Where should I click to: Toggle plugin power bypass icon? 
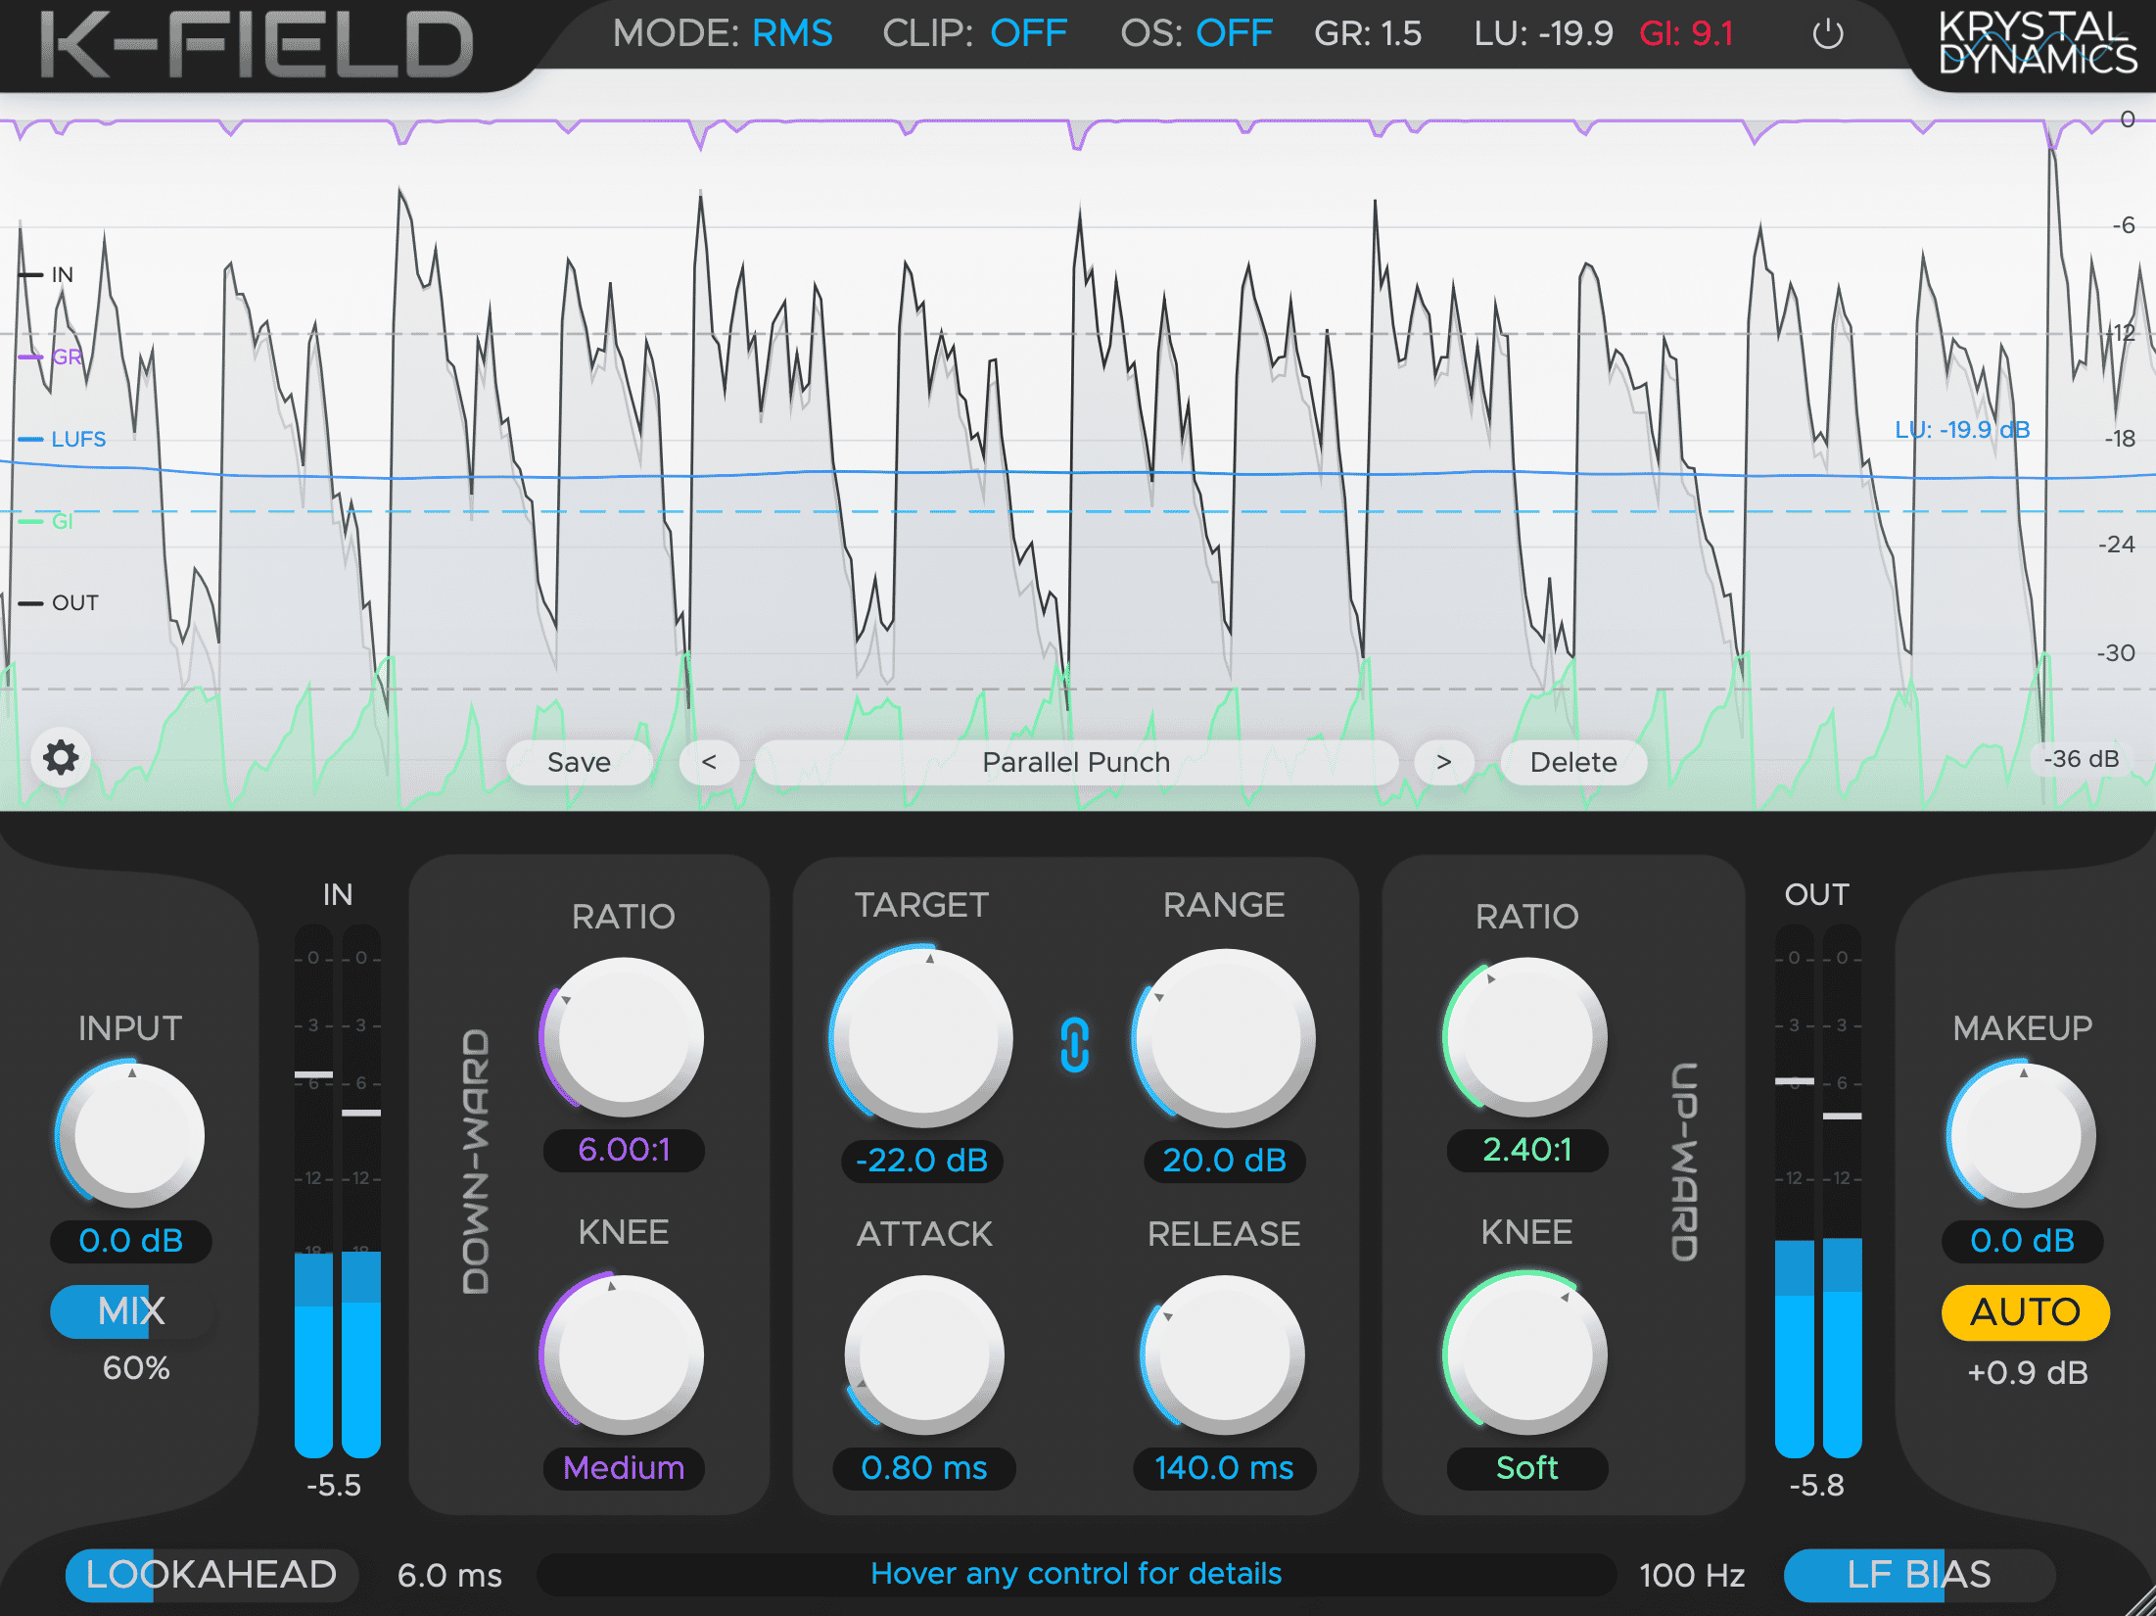coord(1827,35)
